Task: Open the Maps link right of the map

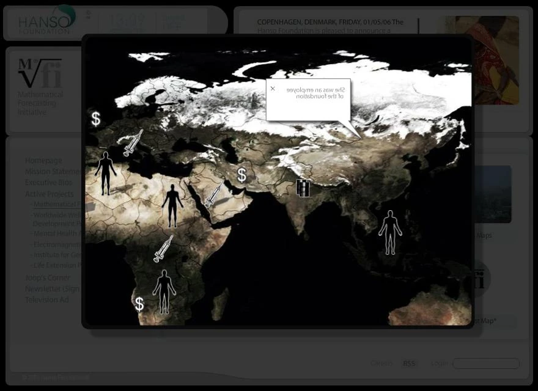Action: point(484,235)
